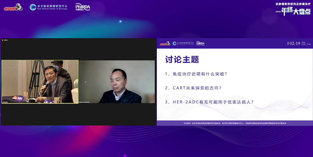Click the 讨论主题 slide heading
This screenshot has height=157, width=313.
pos(182,60)
